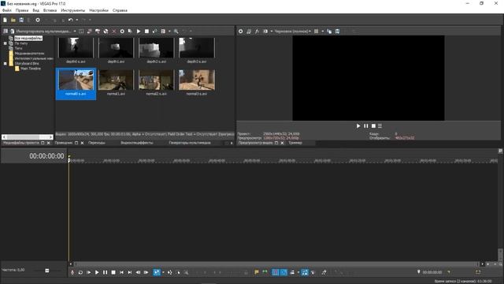Open preview quality Черновое dropdown
Screen dimensions: 504x284
point(292,32)
